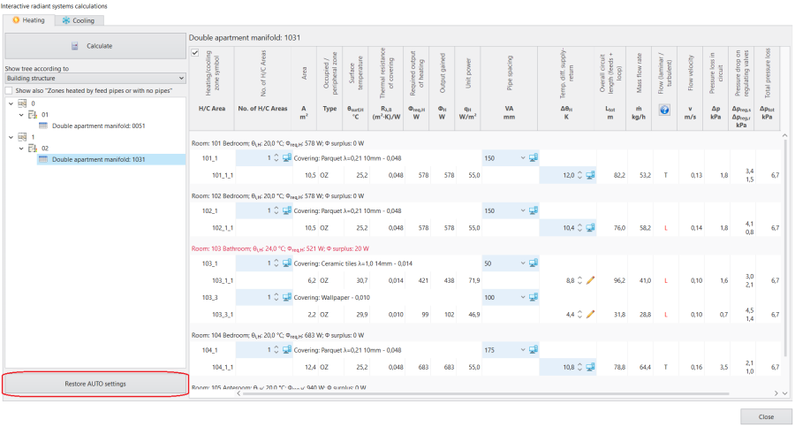The height and width of the screenshot is (427, 795).
Task: Click the Calculate button
Action: pyautogui.click(x=95, y=46)
